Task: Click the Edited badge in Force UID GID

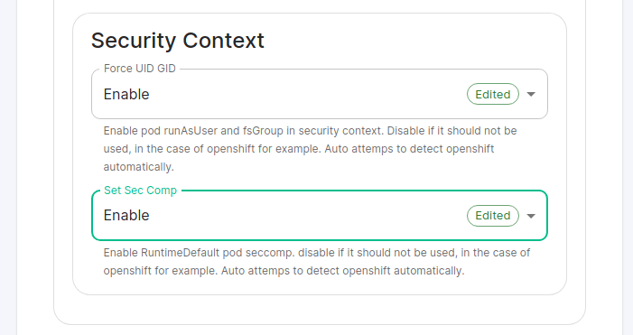Action: coord(493,94)
